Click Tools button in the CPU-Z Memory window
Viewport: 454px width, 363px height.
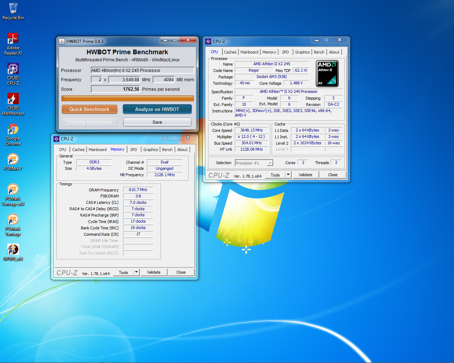pyautogui.click(x=123, y=272)
